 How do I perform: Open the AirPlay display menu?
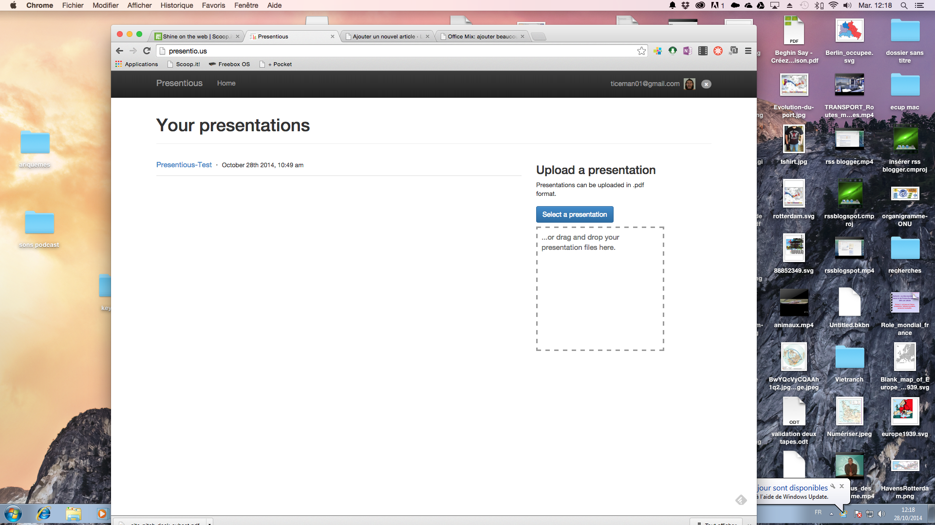[x=775, y=5]
